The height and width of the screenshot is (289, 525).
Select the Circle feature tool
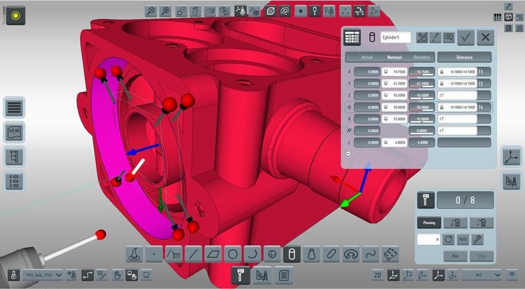click(x=233, y=254)
